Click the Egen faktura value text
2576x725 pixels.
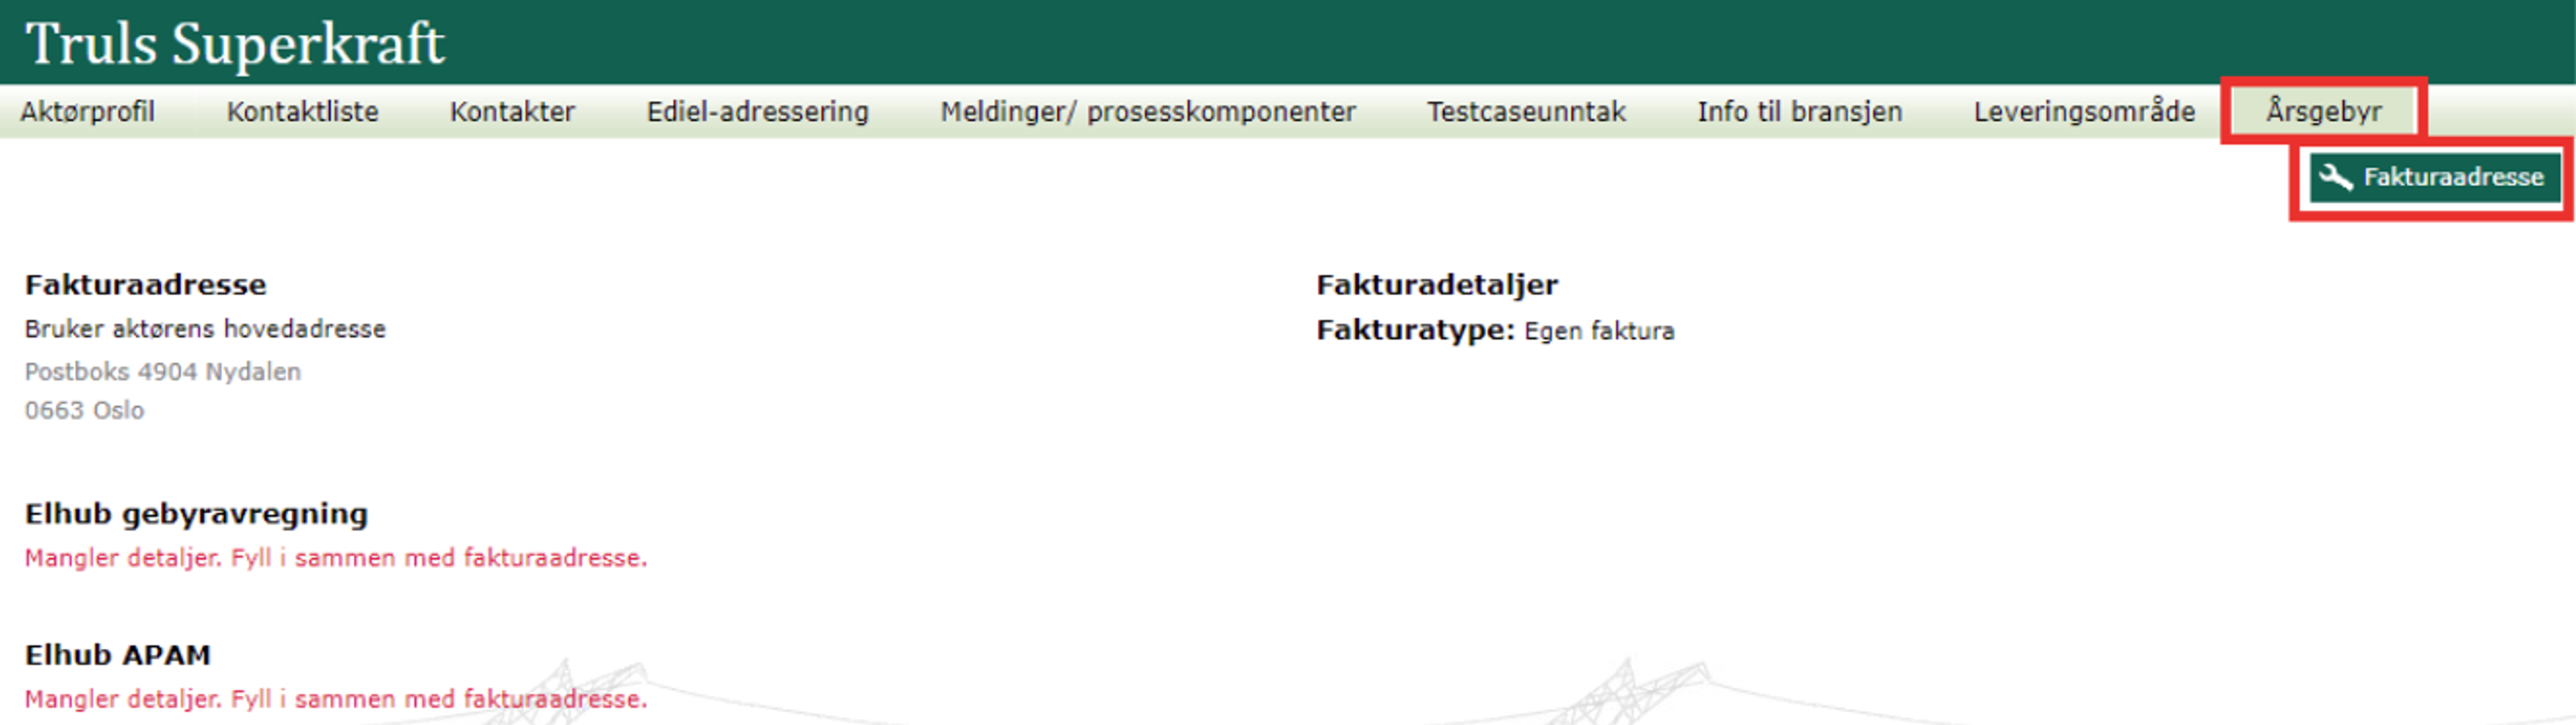coord(1598,332)
